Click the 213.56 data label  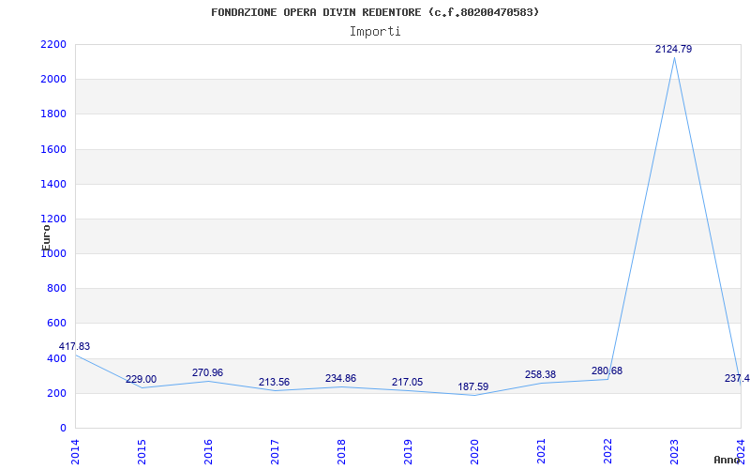tap(274, 383)
